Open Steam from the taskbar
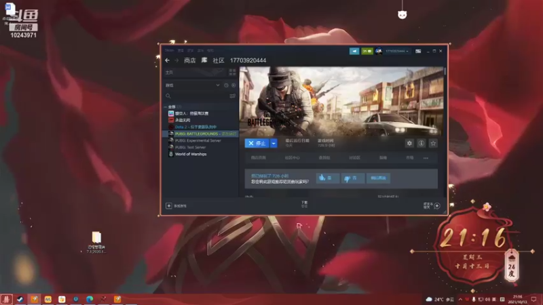This screenshot has width=543, height=305. (x=20, y=299)
